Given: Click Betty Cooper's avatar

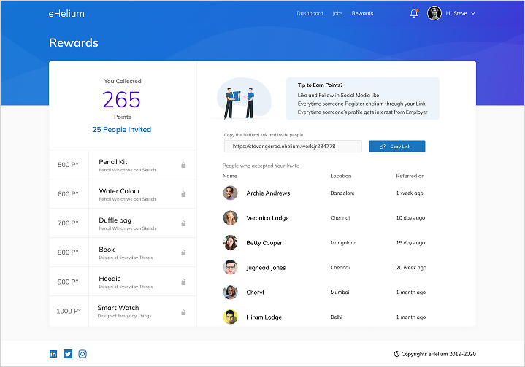Looking at the screenshot, I should (x=230, y=242).
